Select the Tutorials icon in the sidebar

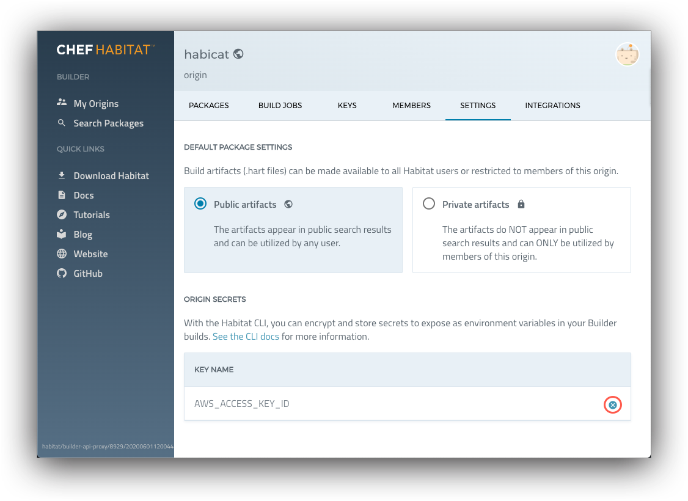pyautogui.click(x=61, y=214)
